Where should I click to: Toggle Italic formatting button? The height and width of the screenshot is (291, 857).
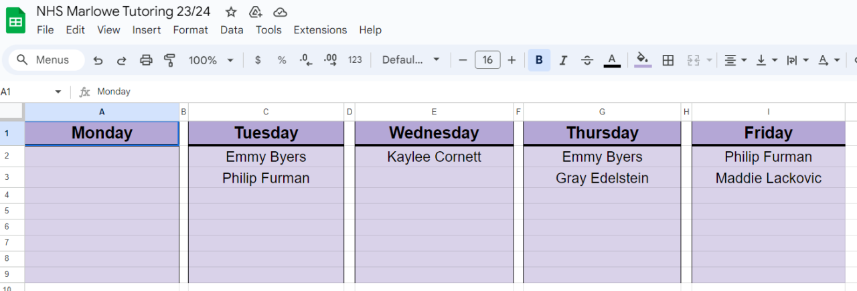[563, 60]
